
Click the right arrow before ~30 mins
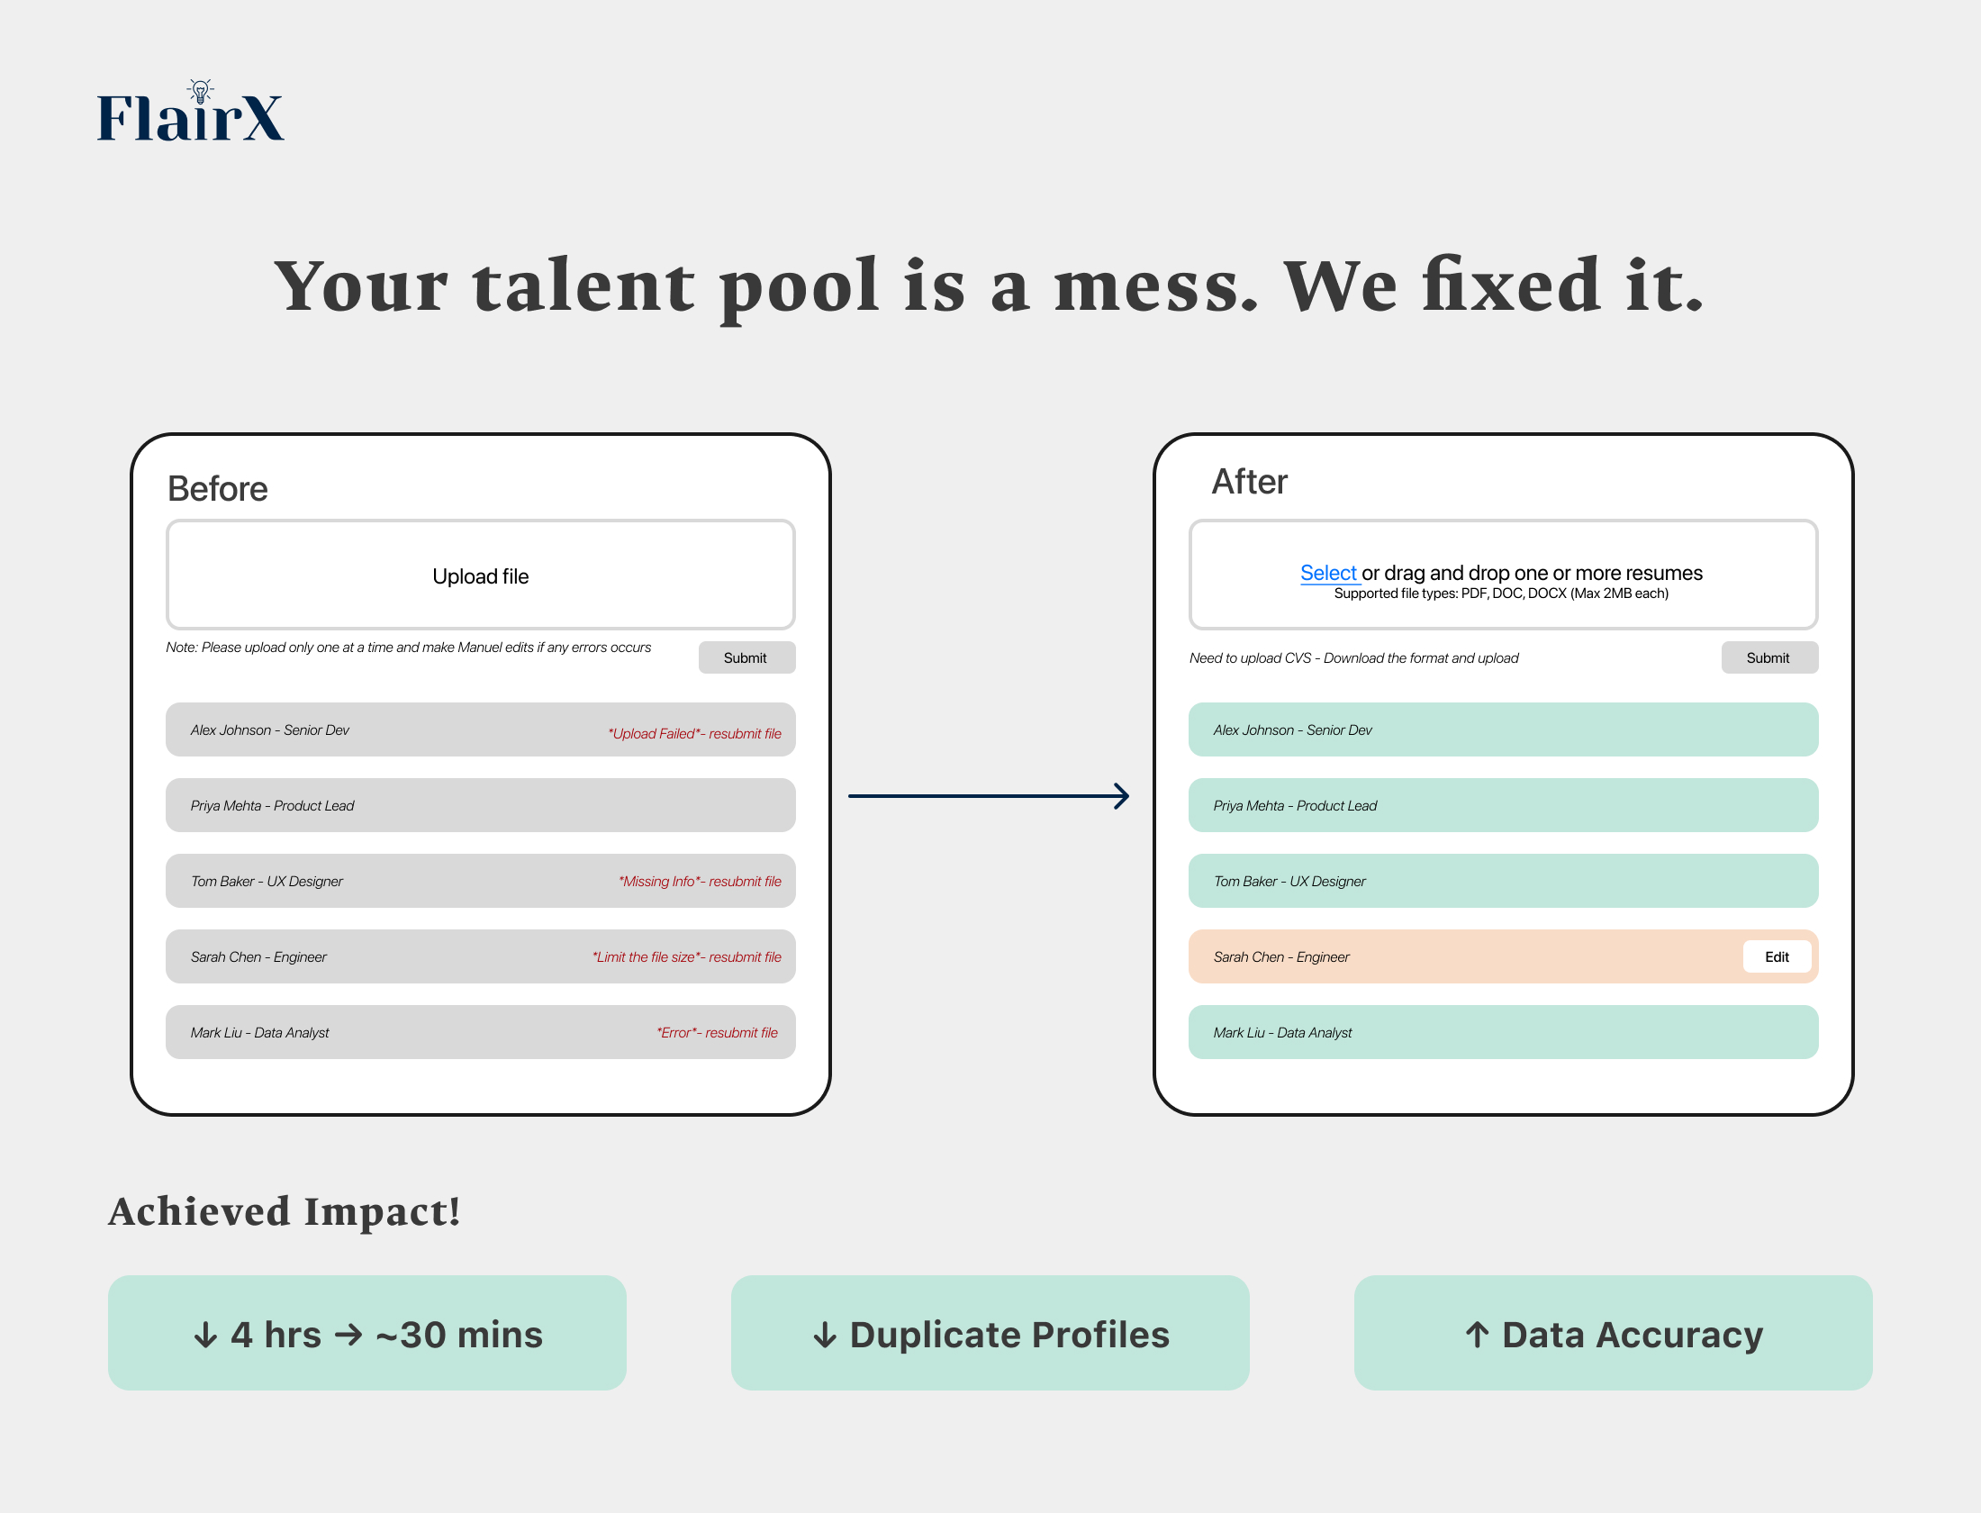pos(348,1335)
